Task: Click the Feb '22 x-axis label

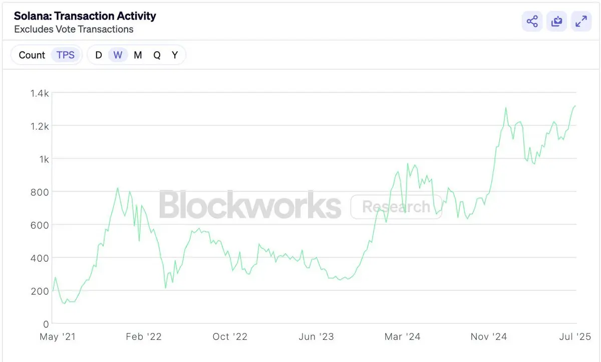Action: pyautogui.click(x=144, y=336)
